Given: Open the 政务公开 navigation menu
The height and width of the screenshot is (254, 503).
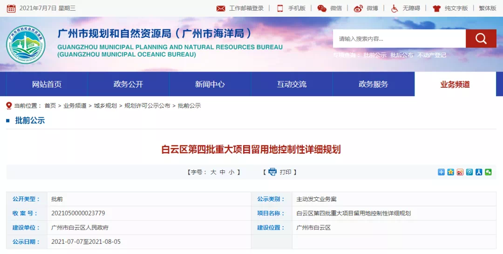Looking at the screenshot, I should pos(128,84).
